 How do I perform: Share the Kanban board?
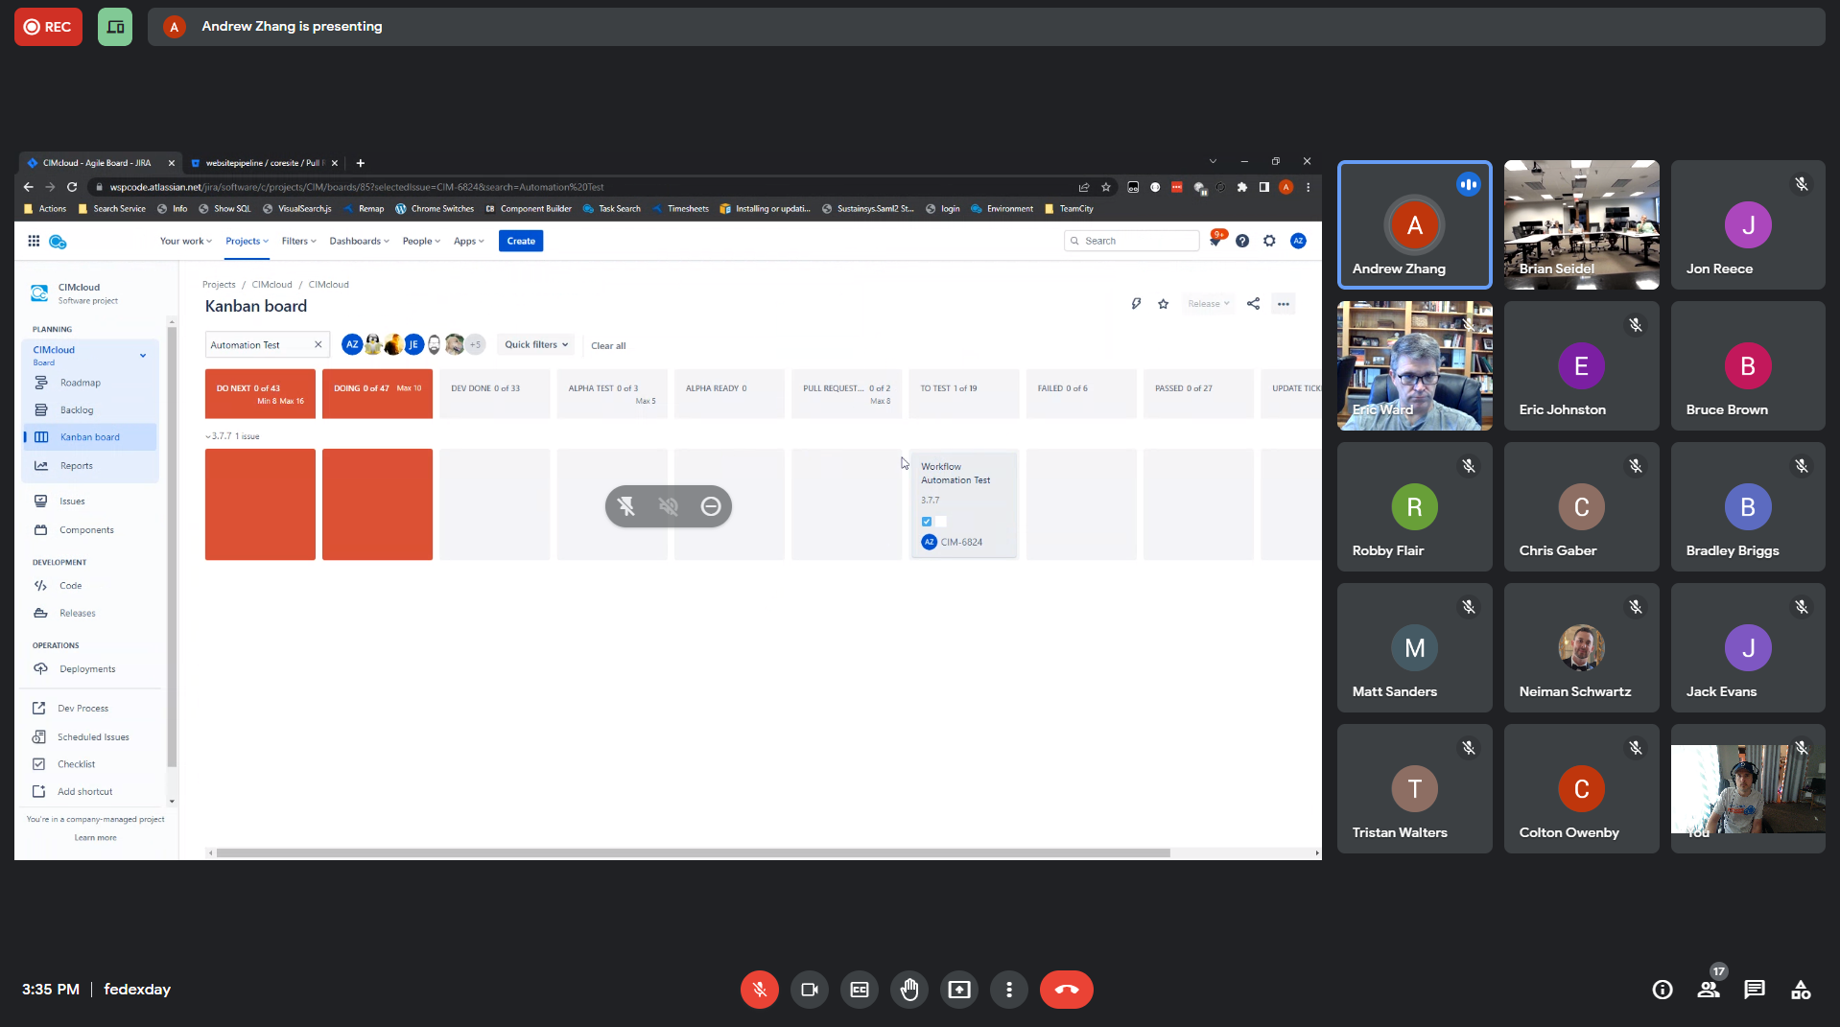[x=1253, y=304]
